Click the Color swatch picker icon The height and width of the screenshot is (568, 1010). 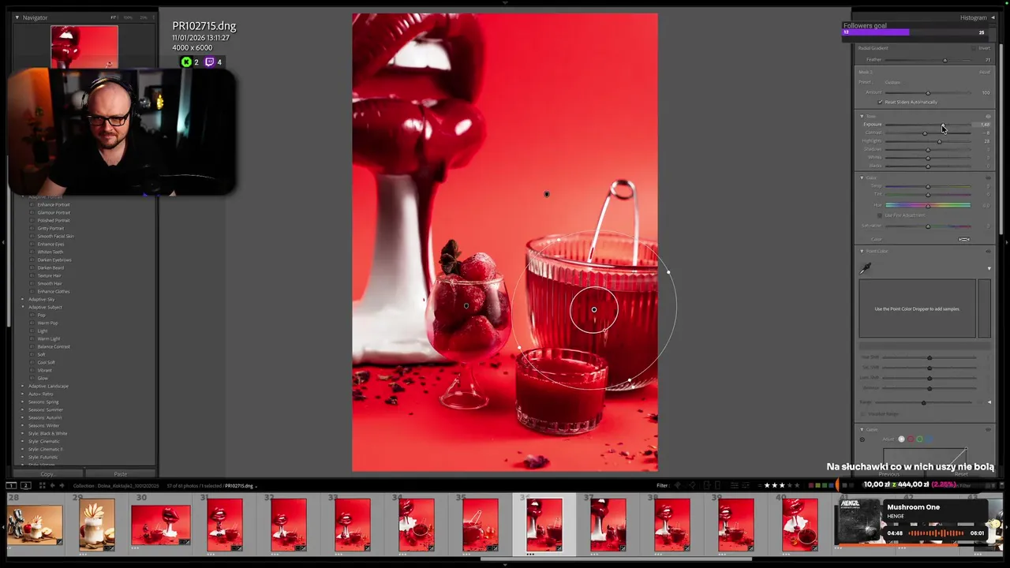pos(963,239)
